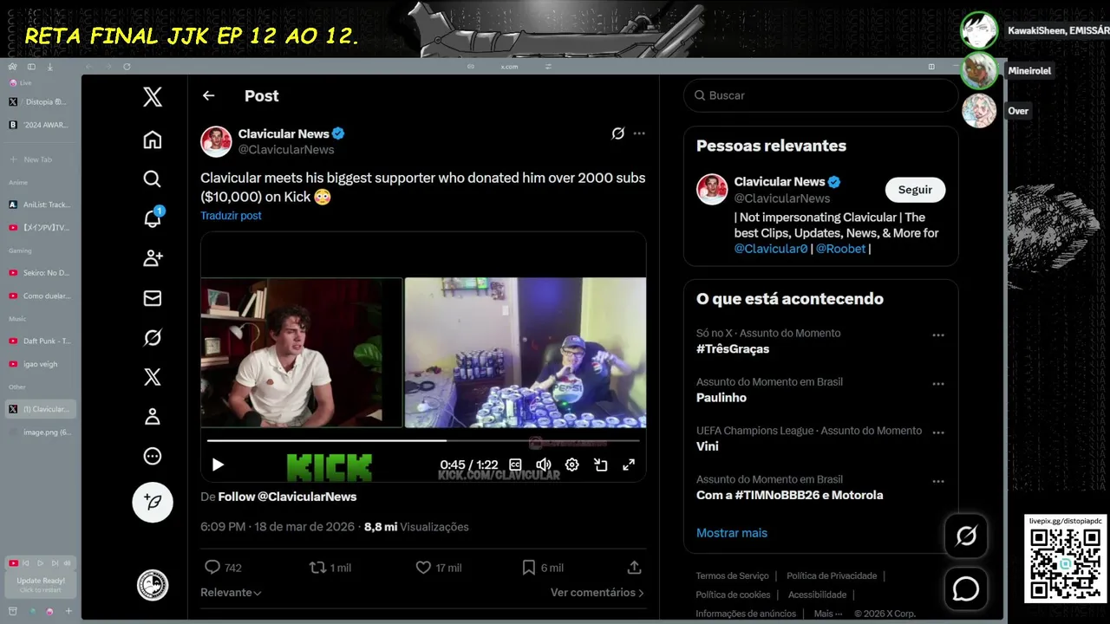Open the Acessibilidade footer link
This screenshot has width=1110, height=624.
817,595
